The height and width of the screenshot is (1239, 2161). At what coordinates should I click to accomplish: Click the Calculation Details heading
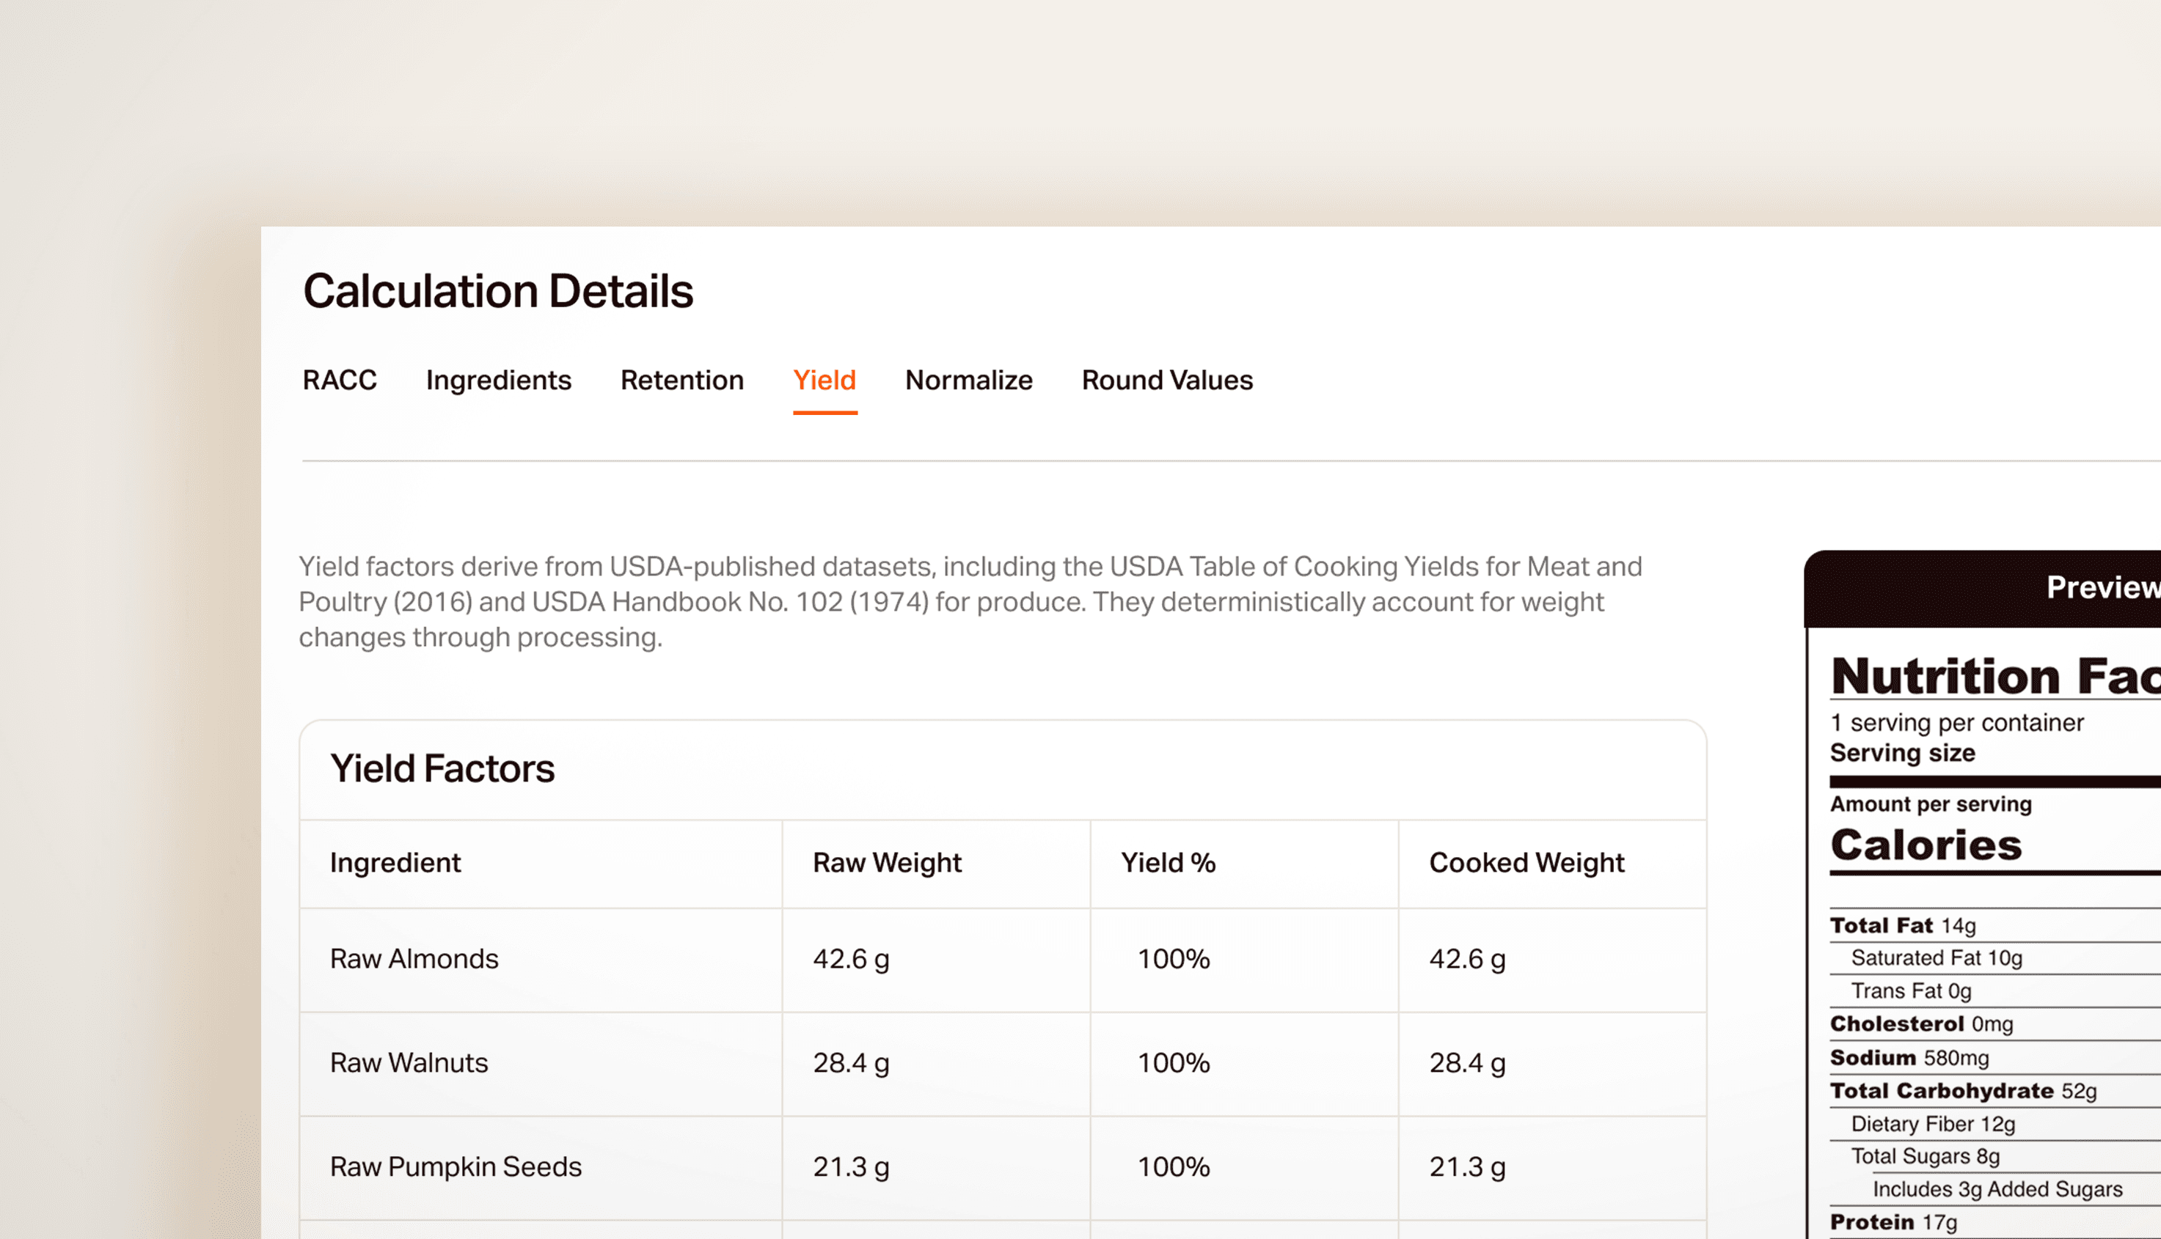pyautogui.click(x=497, y=291)
